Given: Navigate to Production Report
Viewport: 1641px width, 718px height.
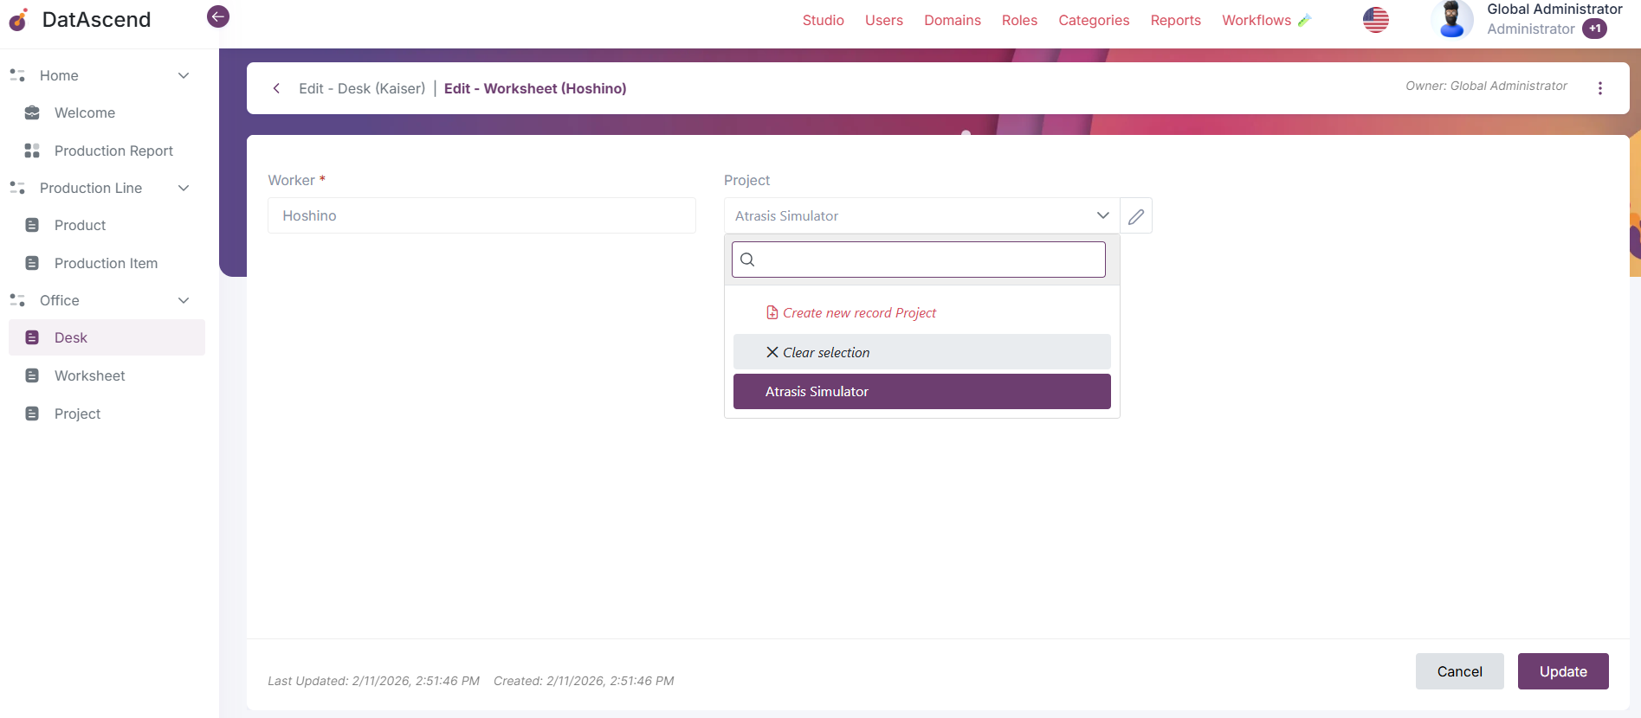Looking at the screenshot, I should point(113,151).
